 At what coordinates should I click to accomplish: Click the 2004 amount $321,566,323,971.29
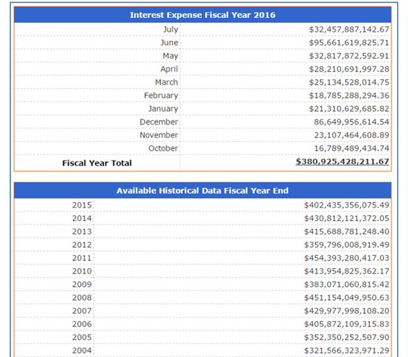click(x=346, y=351)
